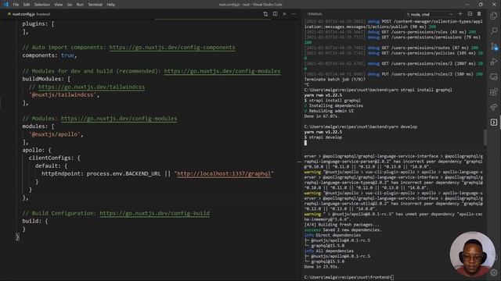
Task: Open changes for nuxt.config.js via the editor icon
Action: tap(265, 14)
